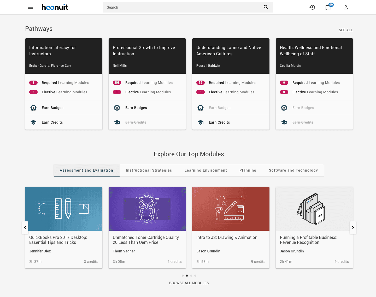This screenshot has height=297, width=376.
Task: Click the hoonuit logo
Action: click(55, 7)
